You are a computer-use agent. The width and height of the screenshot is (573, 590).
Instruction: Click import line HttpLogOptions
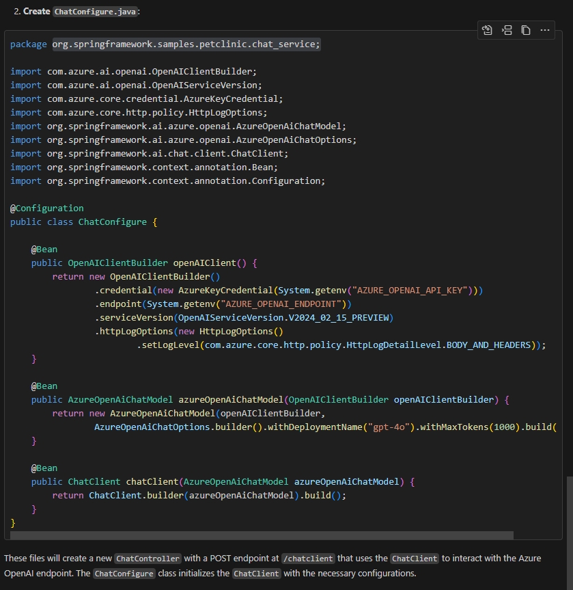pos(139,113)
